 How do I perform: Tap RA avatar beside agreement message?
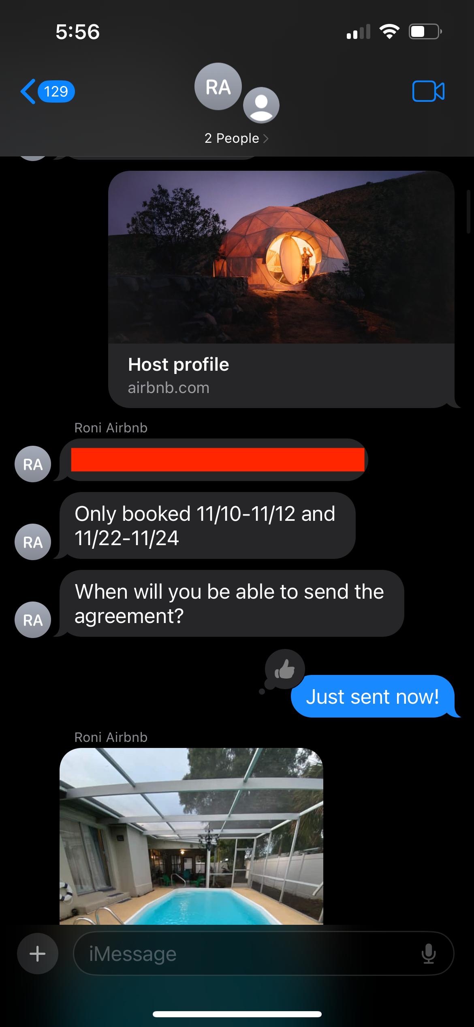point(33,620)
